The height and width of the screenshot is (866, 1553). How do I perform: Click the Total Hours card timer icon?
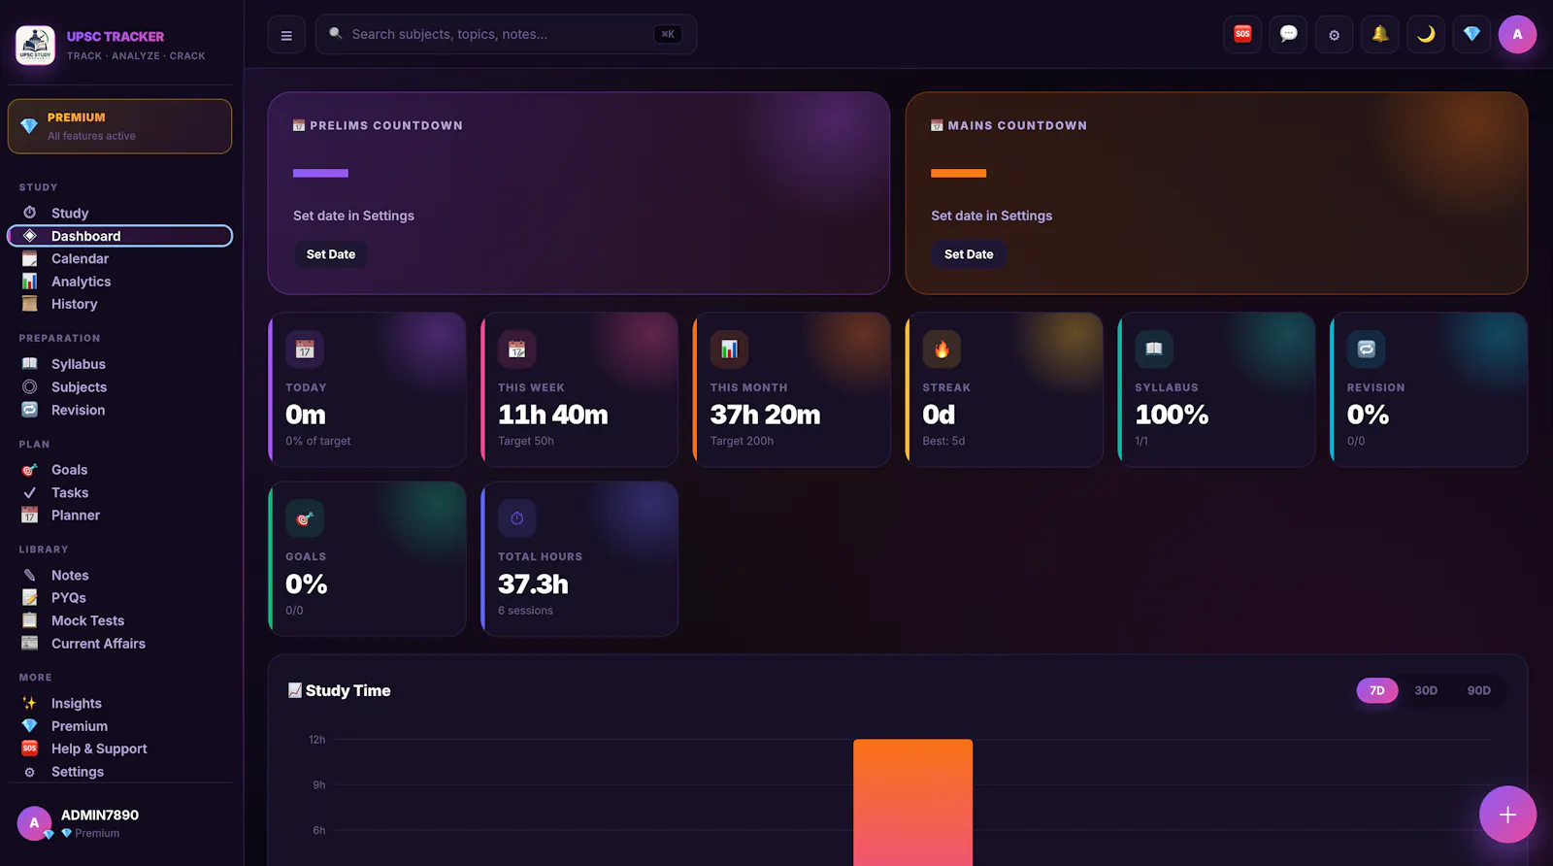pyautogui.click(x=517, y=518)
